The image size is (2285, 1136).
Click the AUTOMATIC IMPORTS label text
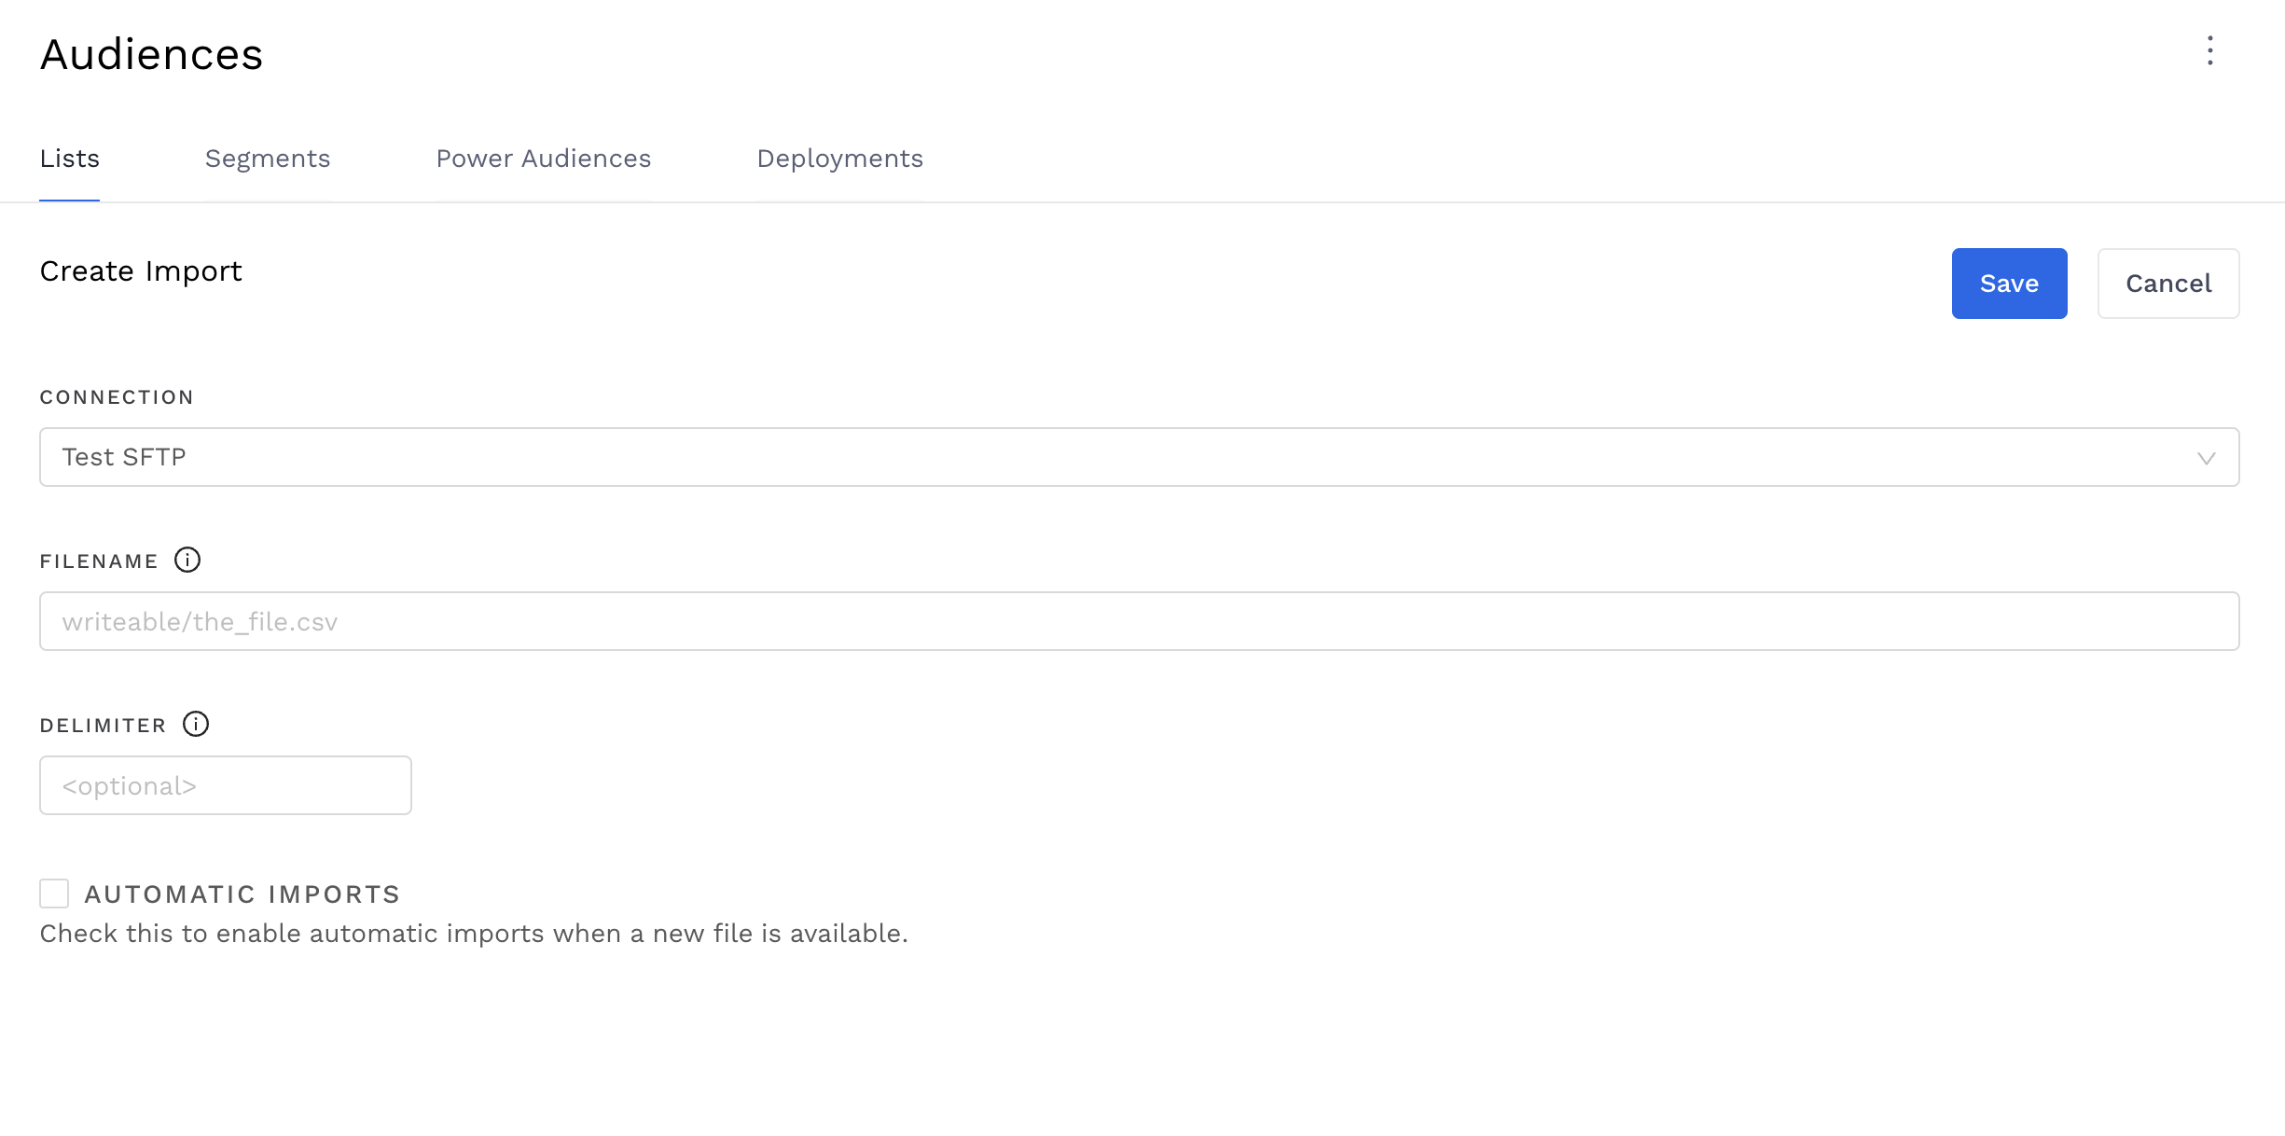coord(242,894)
